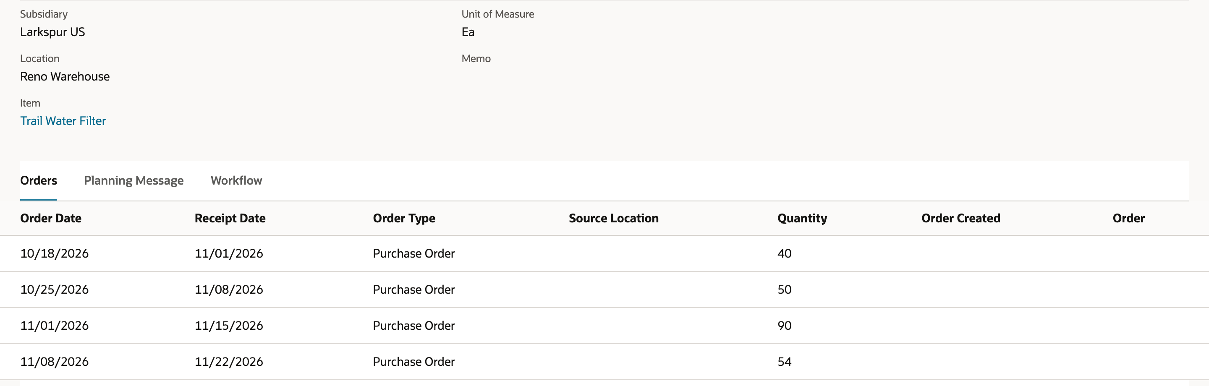The width and height of the screenshot is (1209, 386).
Task: Click the Larkspur US subsidiary value
Action: pos(52,32)
